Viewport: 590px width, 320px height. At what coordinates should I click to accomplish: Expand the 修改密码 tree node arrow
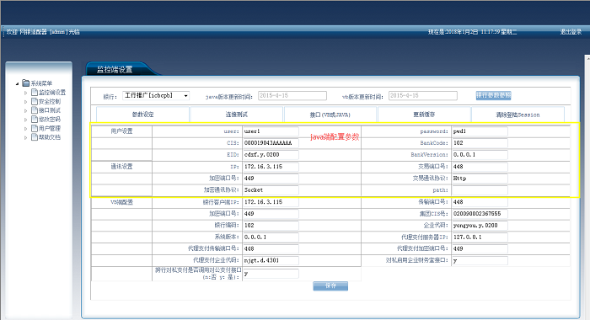pyautogui.click(x=25, y=120)
